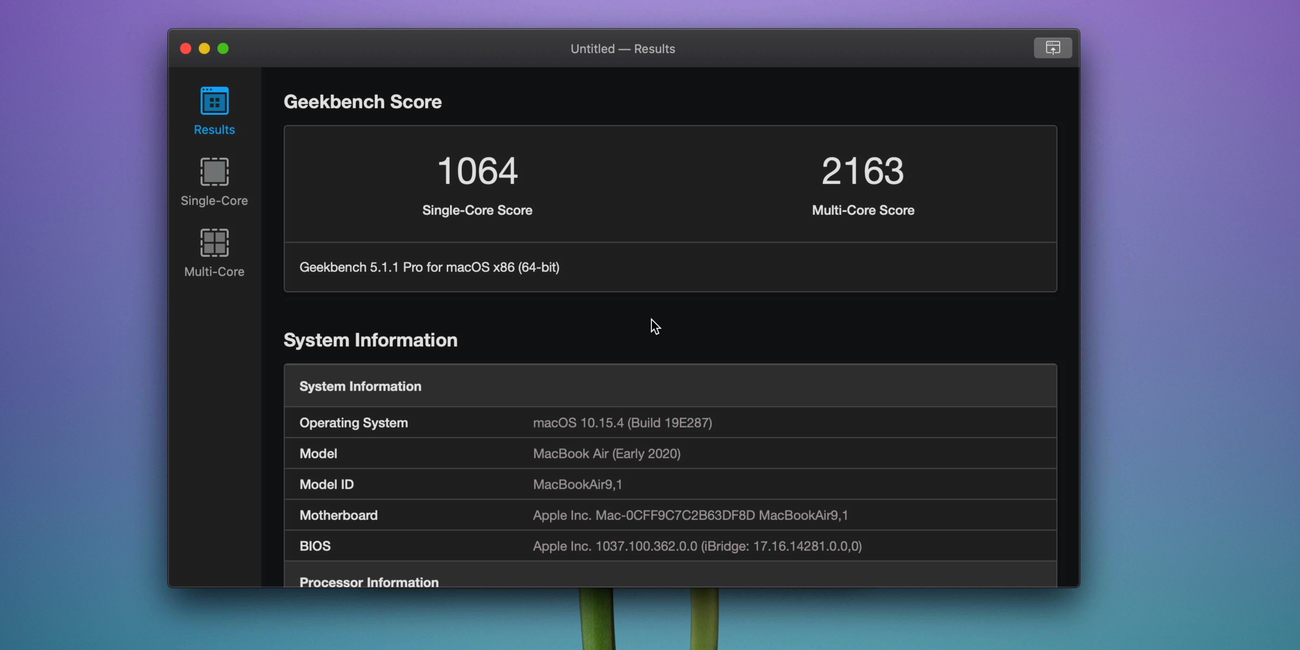
Task: Click the Geekbench 5.1.1 Pro version text
Action: [429, 267]
